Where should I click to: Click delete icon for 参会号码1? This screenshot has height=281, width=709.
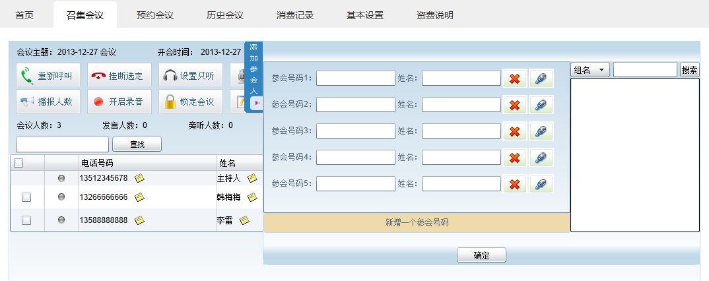(514, 78)
